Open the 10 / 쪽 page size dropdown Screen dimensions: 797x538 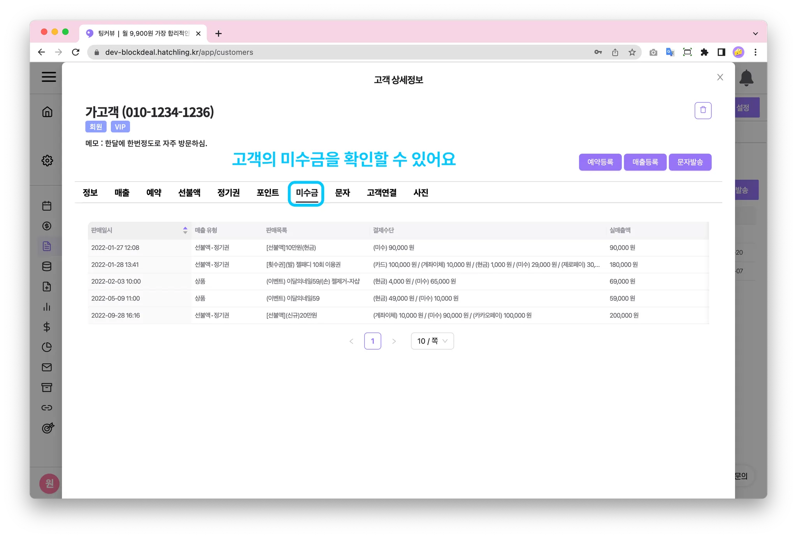(432, 341)
